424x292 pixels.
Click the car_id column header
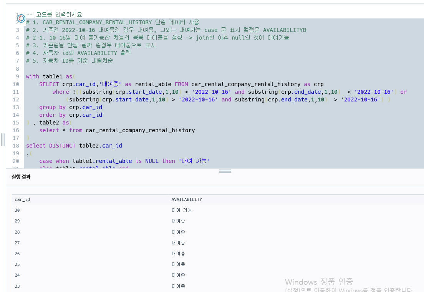click(22, 199)
